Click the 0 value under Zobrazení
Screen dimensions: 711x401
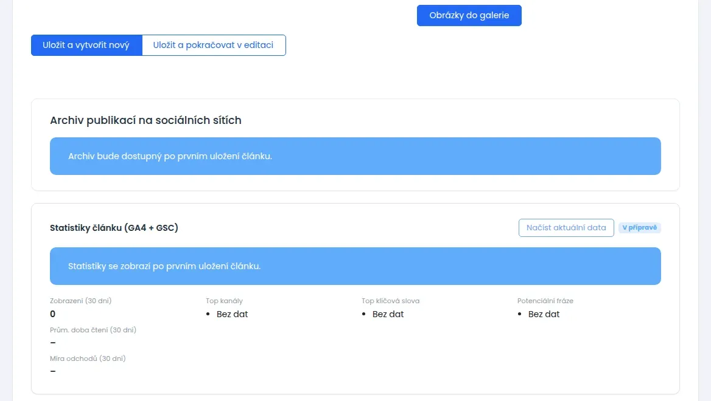click(x=52, y=314)
